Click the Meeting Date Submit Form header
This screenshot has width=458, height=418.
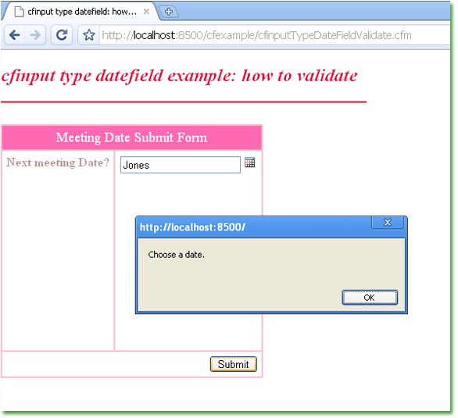coord(132,138)
